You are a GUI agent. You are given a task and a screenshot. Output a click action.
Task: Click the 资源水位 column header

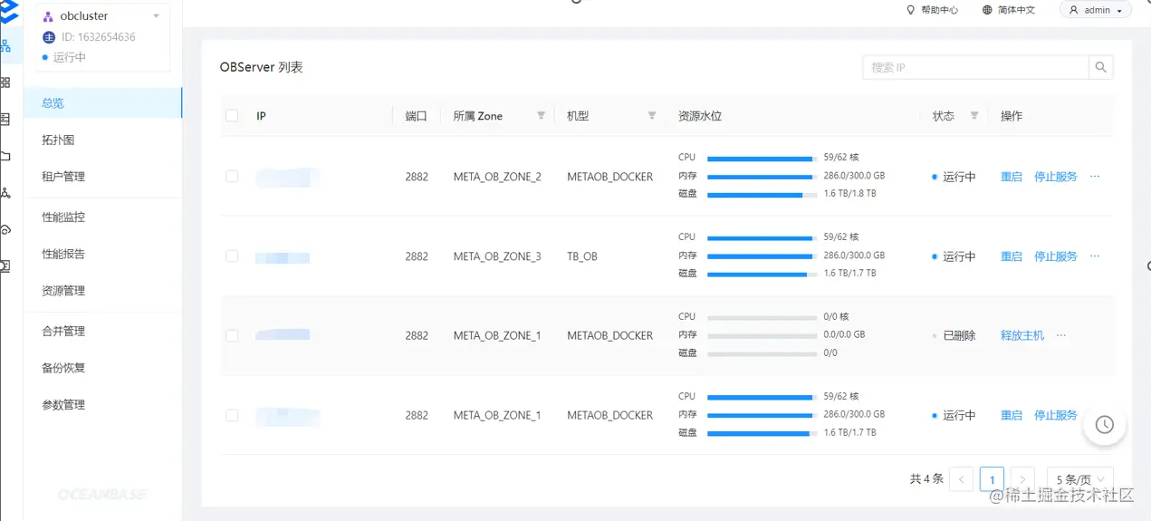click(700, 116)
